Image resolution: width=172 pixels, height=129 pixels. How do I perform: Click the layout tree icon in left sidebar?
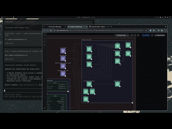[x=45, y=38]
